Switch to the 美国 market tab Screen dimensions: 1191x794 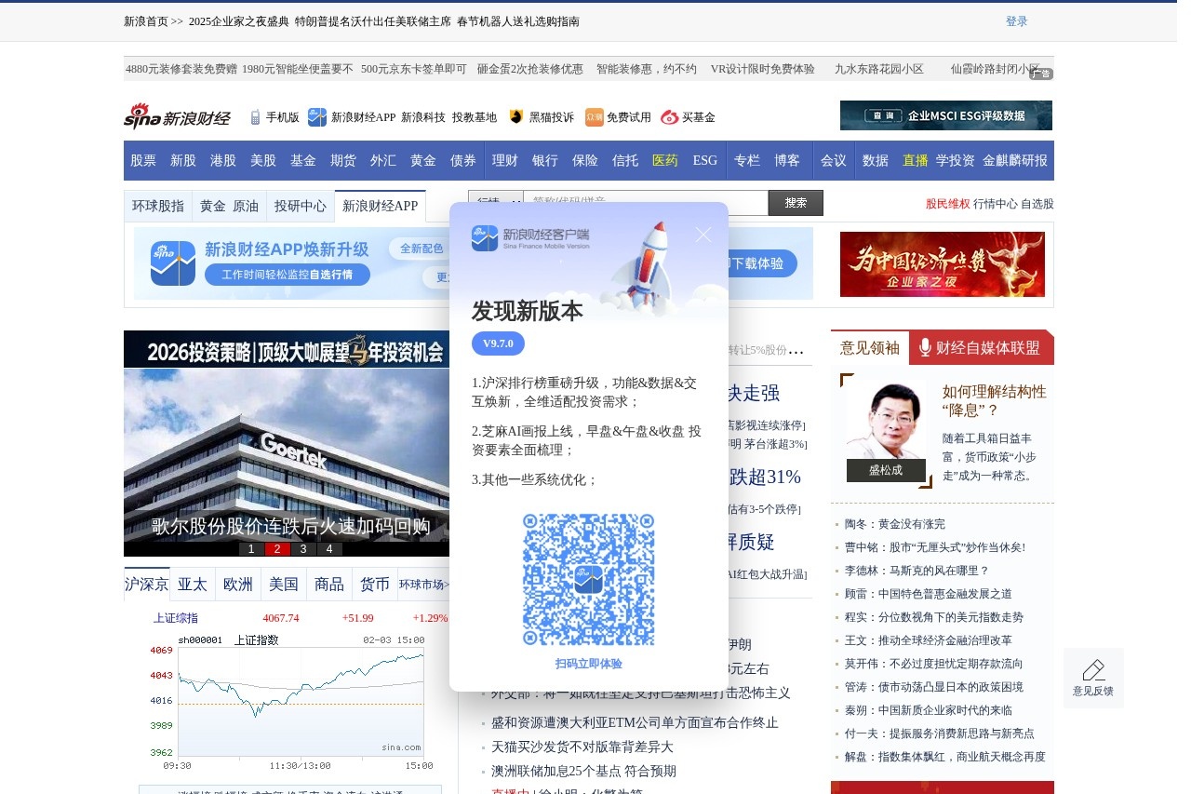tap(284, 585)
